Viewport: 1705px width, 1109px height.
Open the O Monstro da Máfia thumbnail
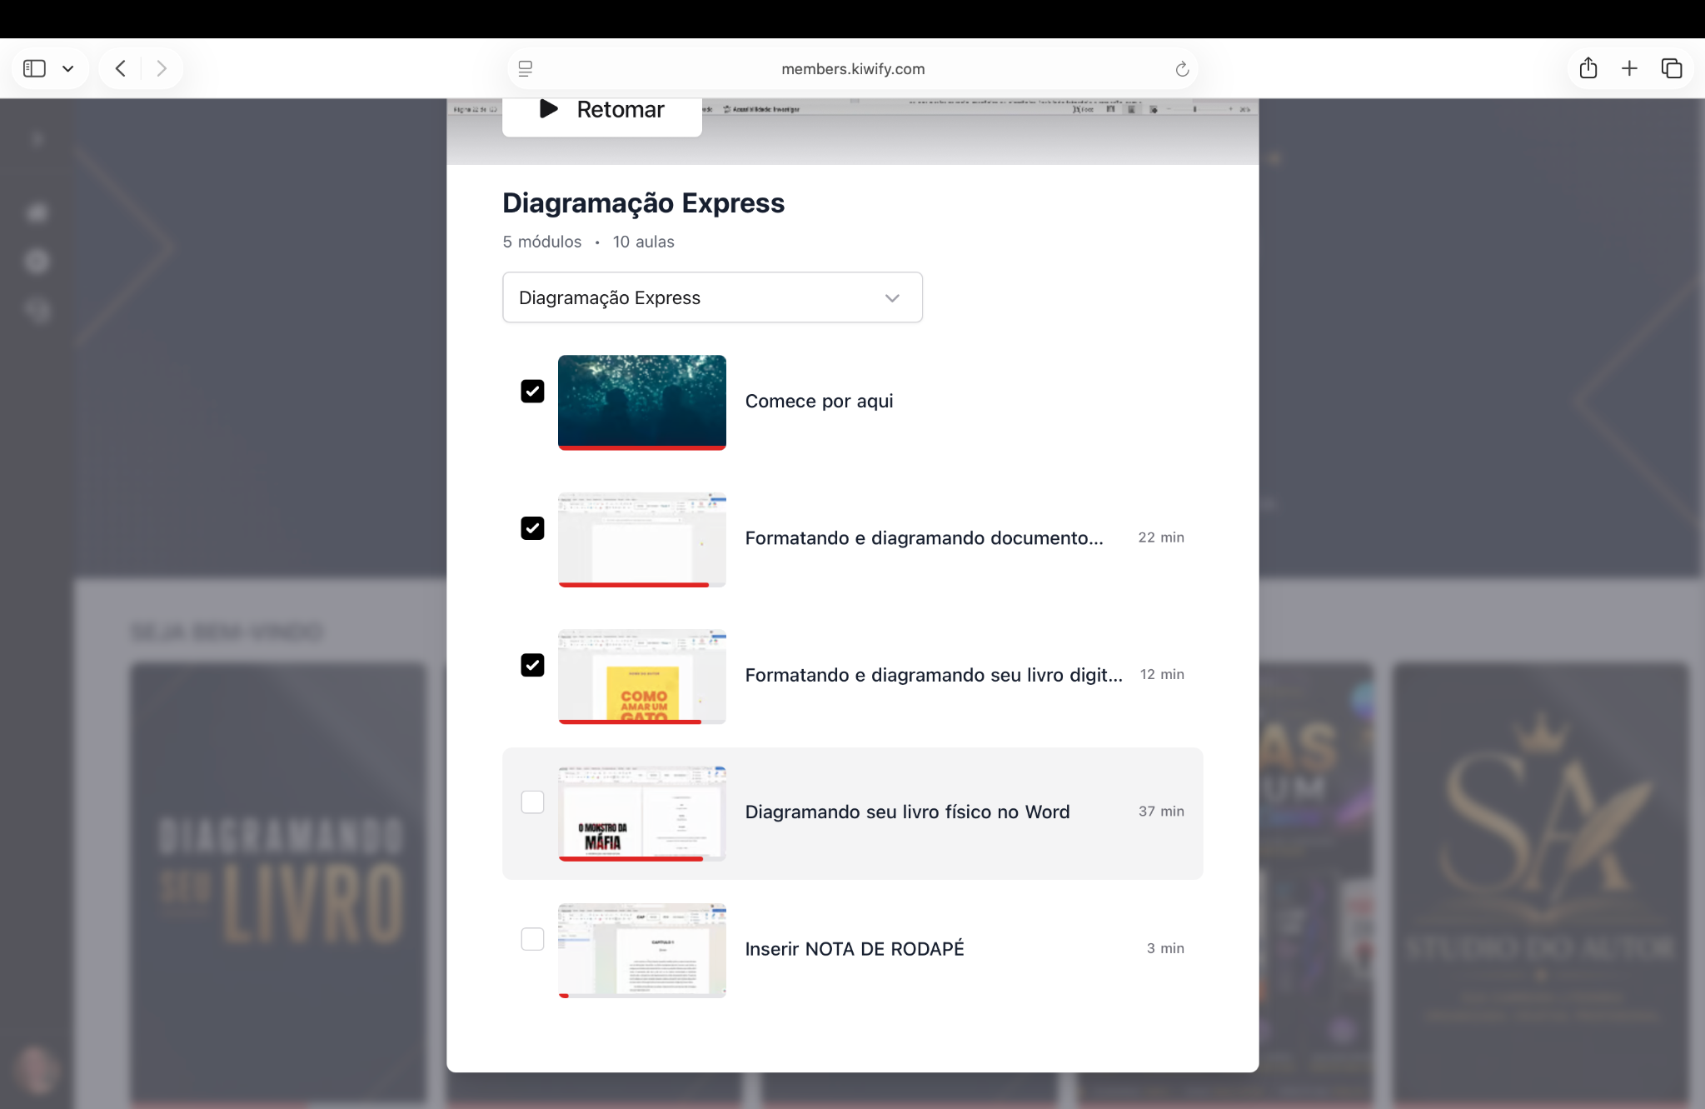pos(642,813)
